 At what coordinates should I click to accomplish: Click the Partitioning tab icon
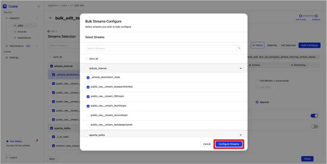click(292, 65)
